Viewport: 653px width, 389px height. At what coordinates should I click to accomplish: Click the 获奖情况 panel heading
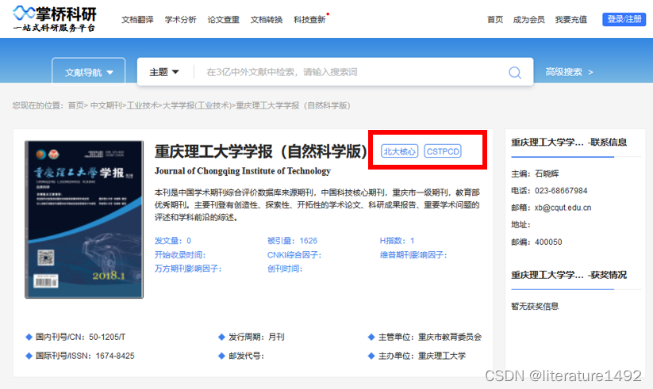tap(569, 275)
